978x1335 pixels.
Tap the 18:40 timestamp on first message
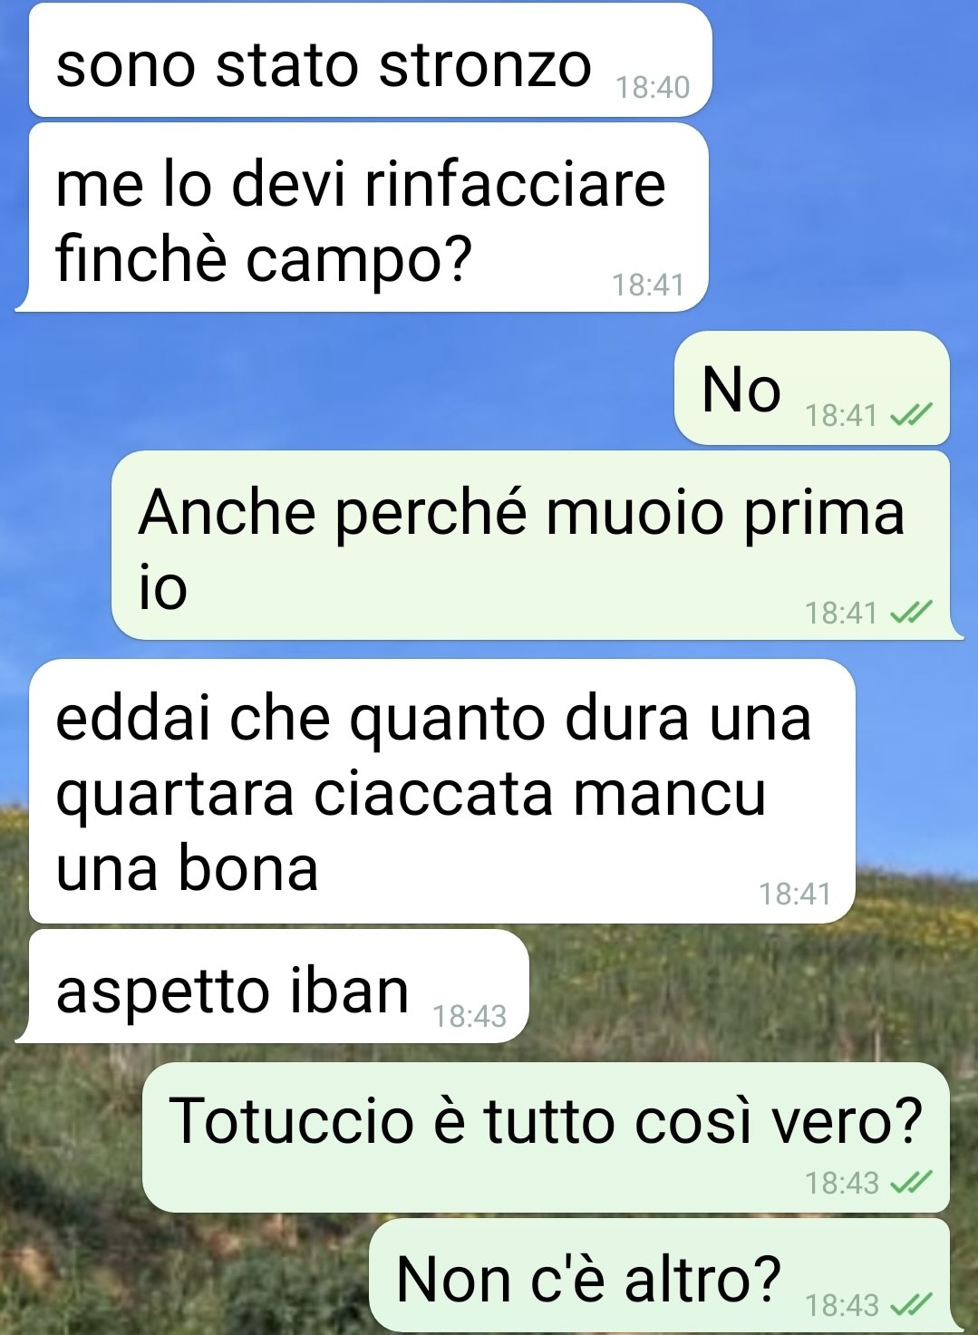click(653, 88)
